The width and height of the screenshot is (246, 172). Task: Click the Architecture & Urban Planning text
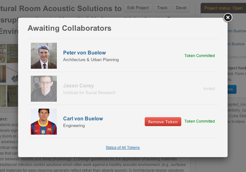(x=91, y=60)
